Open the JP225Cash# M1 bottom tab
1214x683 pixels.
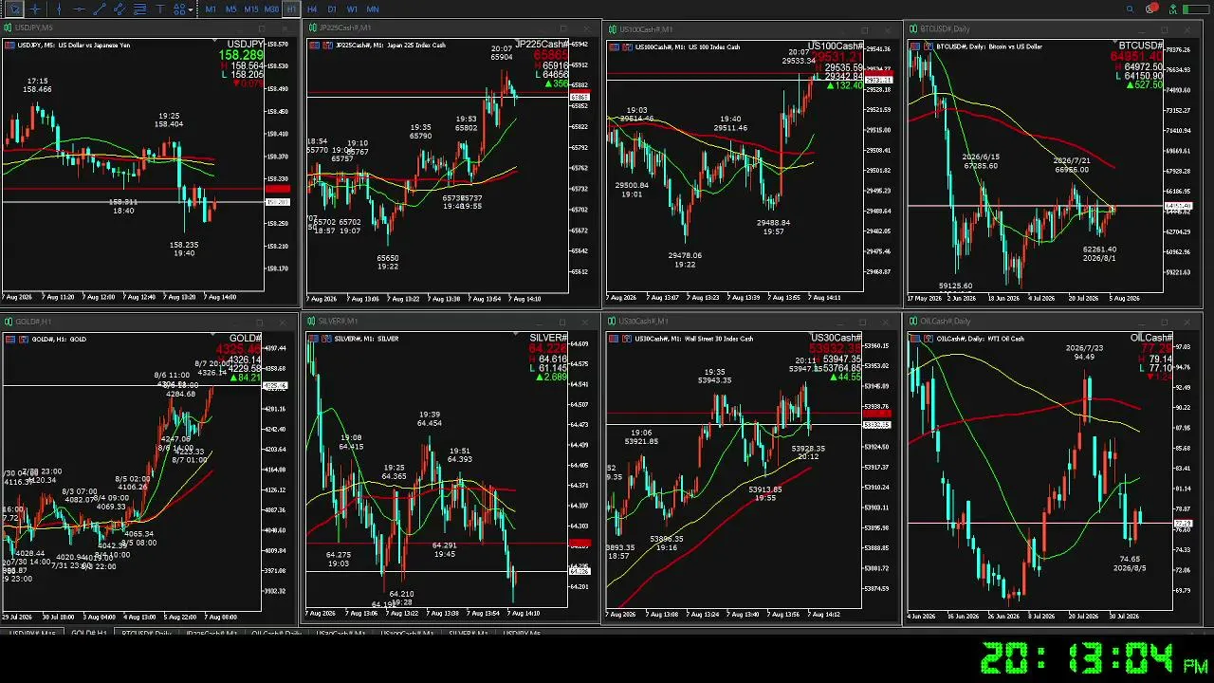tap(212, 633)
